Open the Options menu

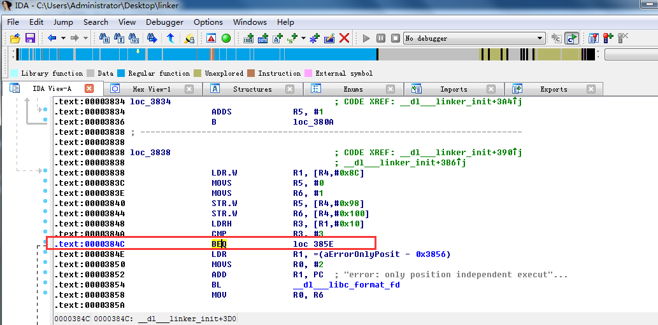point(208,22)
